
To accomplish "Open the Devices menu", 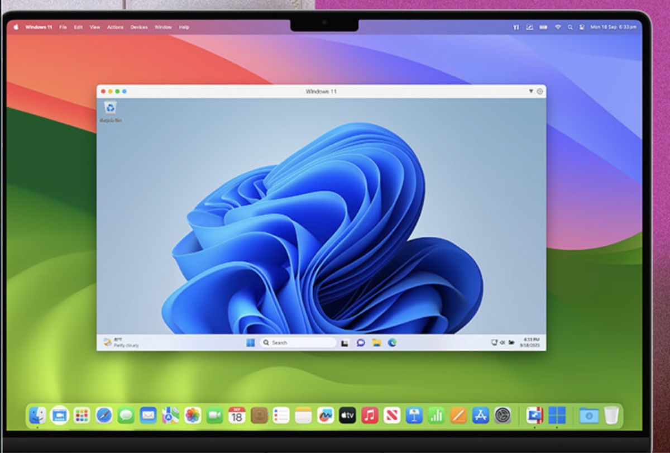I will tap(138, 27).
